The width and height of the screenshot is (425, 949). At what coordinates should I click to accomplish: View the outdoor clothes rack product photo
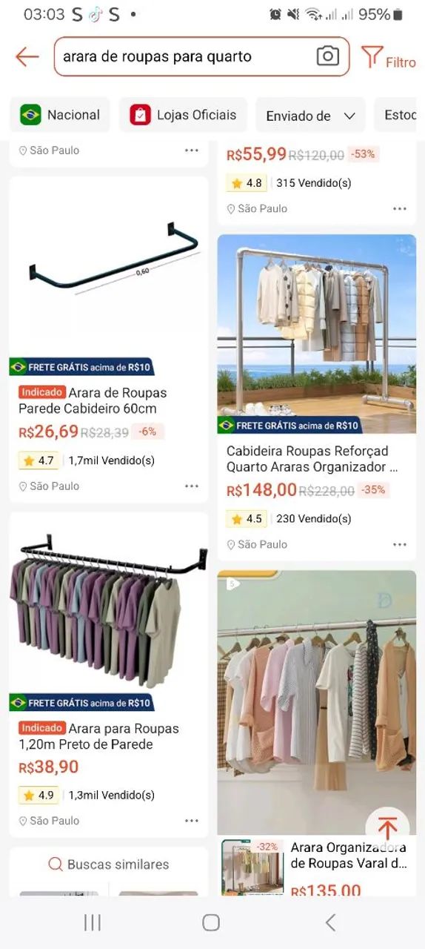point(317,334)
